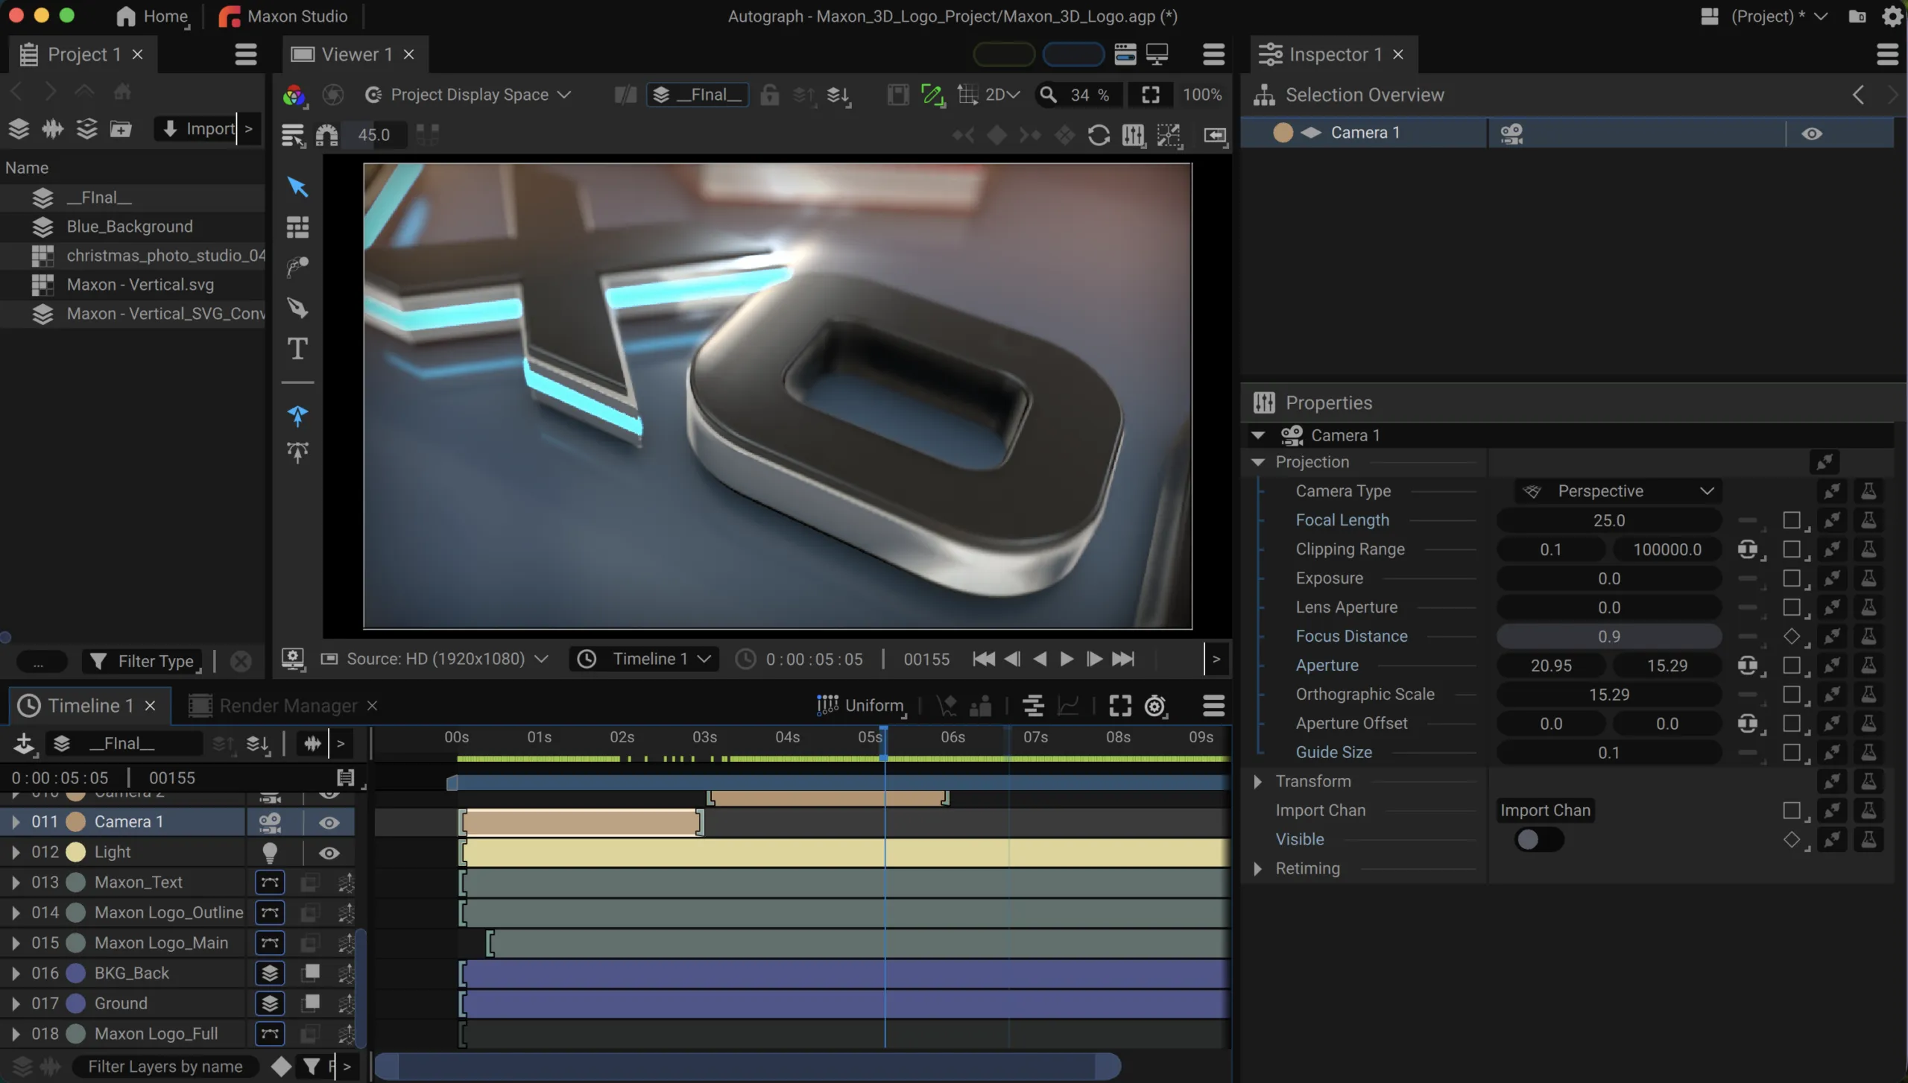The height and width of the screenshot is (1083, 1908).
Task: Expand the Transform properties section
Action: [x=1257, y=781]
